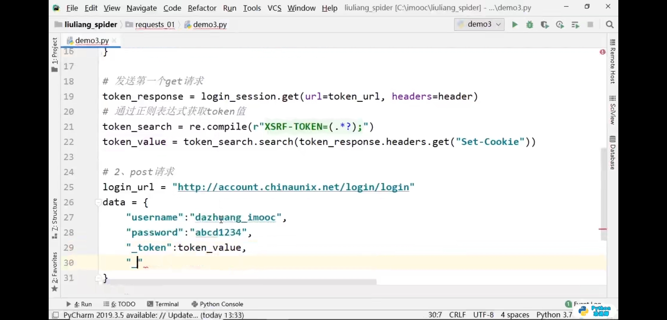Click the green Run button

515,25
